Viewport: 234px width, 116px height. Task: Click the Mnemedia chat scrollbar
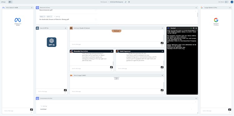point(113,63)
